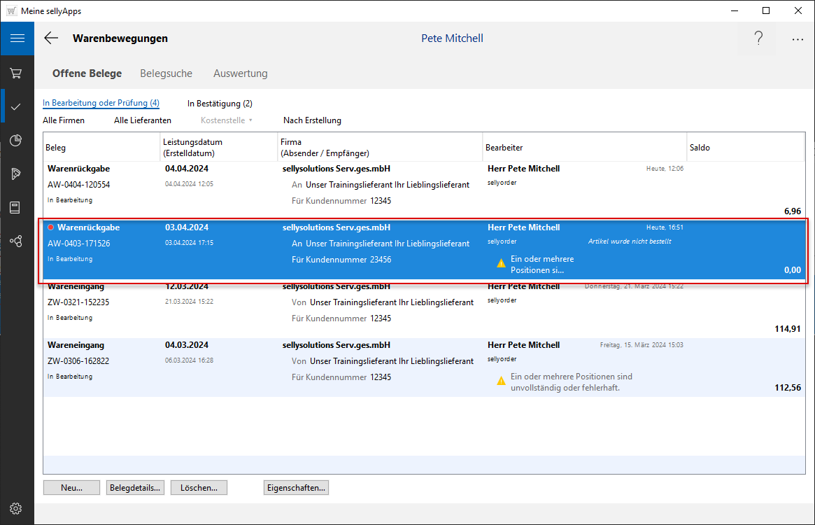Open Eigenschaften... button
This screenshot has height=525, width=815.
click(296, 488)
